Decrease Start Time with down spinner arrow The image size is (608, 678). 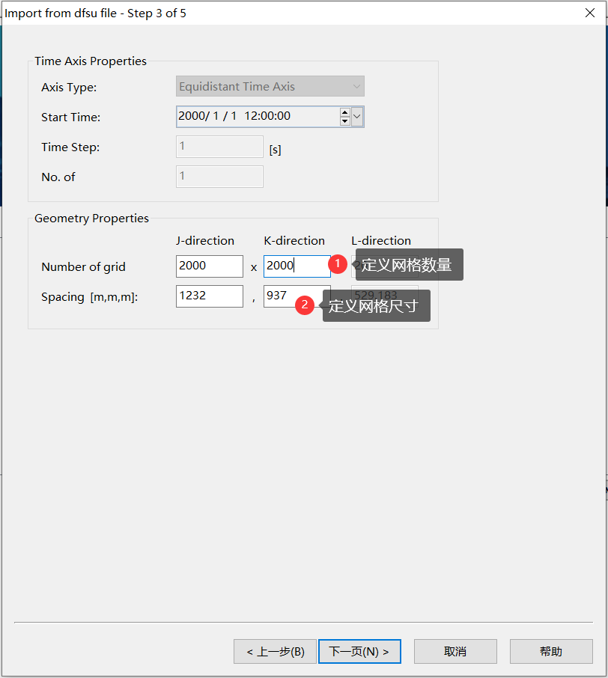pyautogui.click(x=345, y=121)
